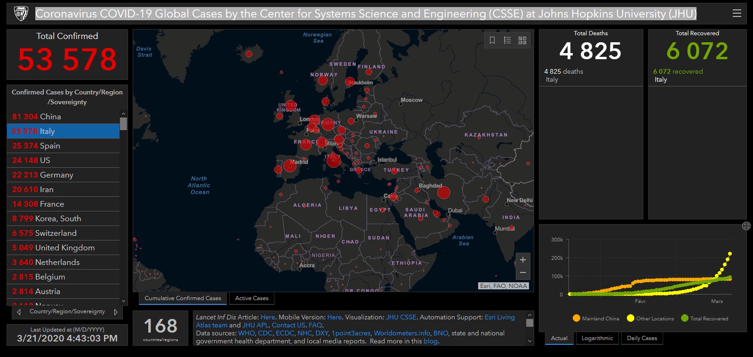Select the Daily Cases chart tab
The width and height of the screenshot is (753, 357).
[x=642, y=338]
